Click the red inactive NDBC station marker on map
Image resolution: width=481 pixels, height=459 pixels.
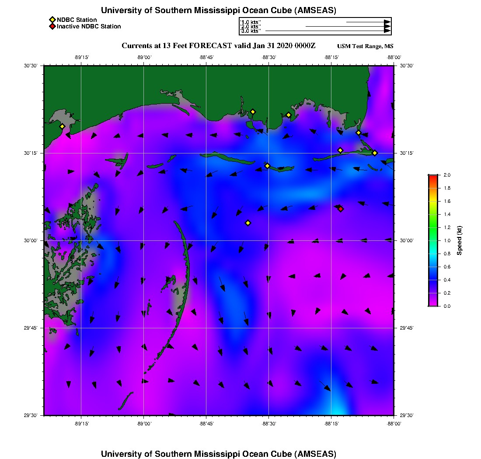coord(341,209)
